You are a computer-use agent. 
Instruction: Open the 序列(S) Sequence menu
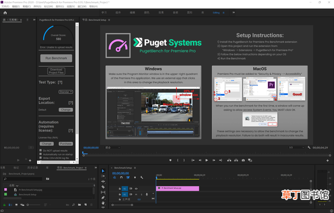click(37, 7)
